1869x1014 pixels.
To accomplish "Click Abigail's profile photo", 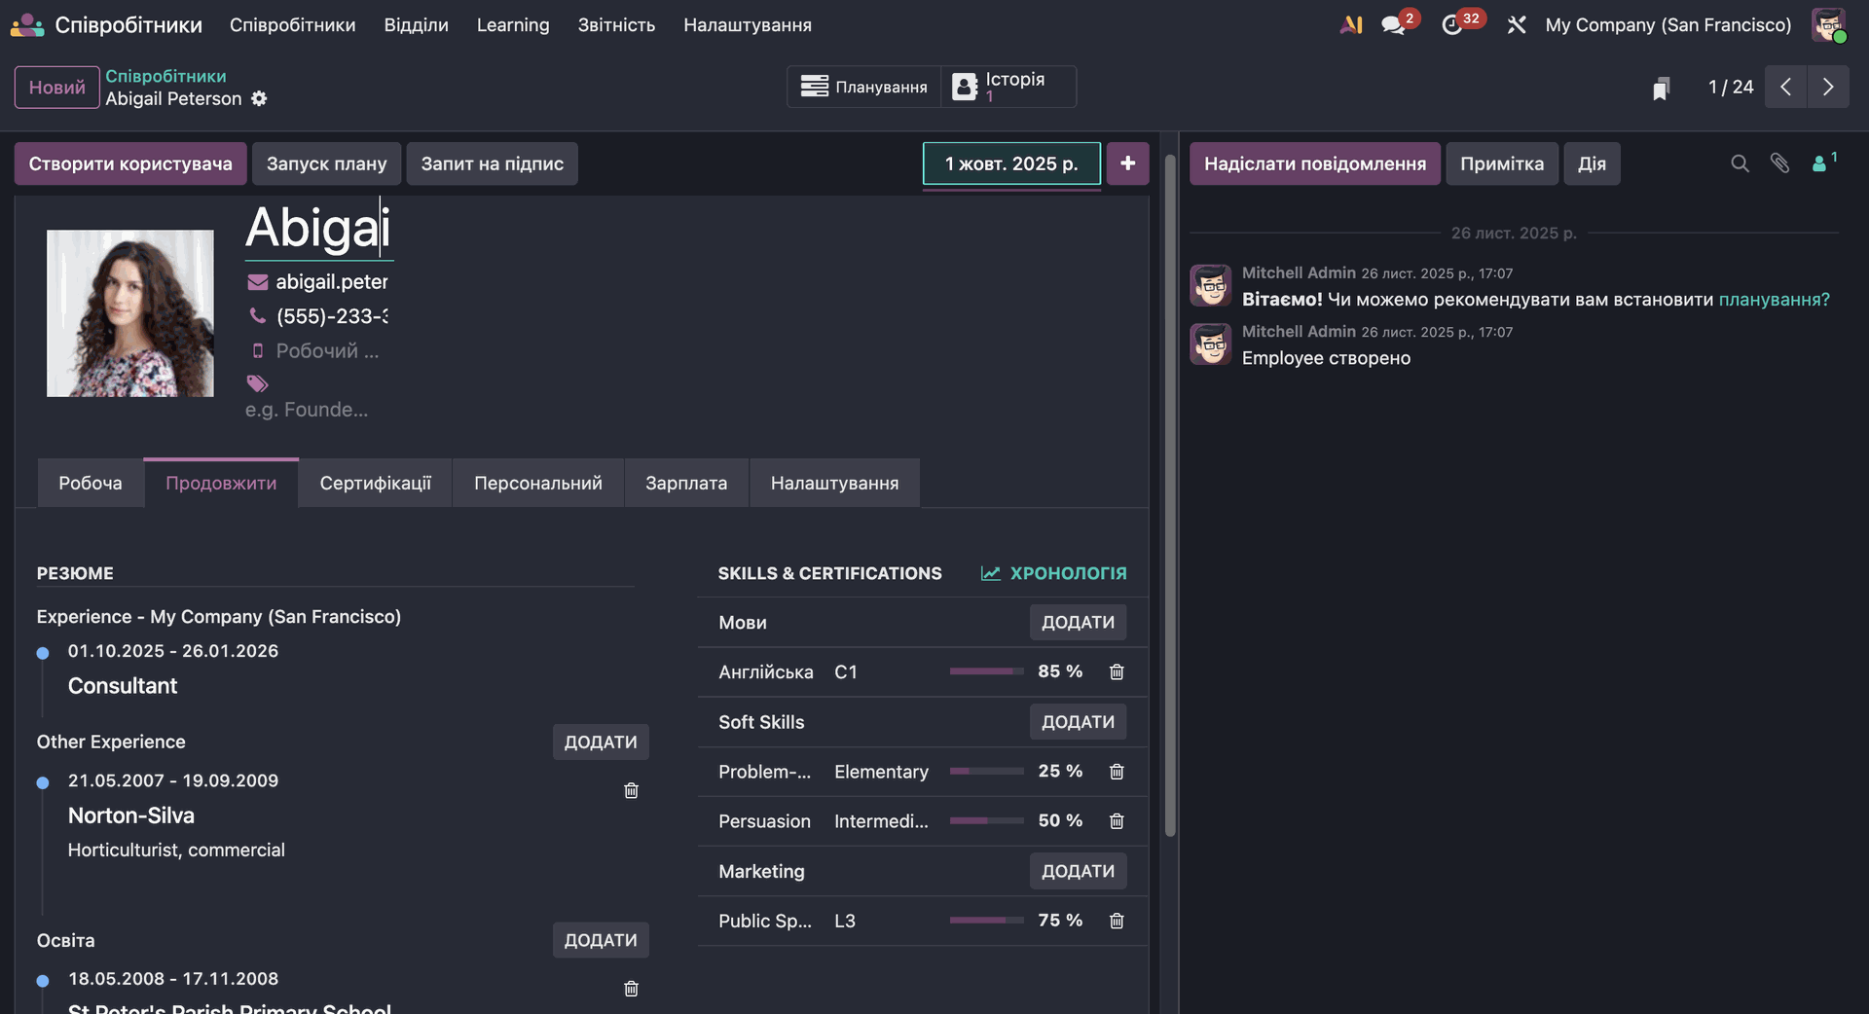I will click(130, 313).
